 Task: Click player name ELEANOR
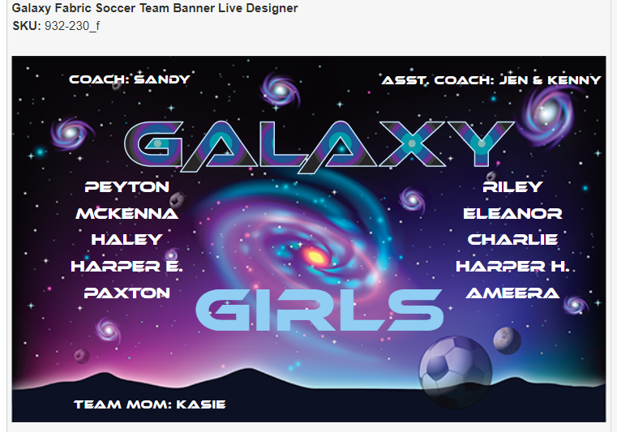[512, 214]
